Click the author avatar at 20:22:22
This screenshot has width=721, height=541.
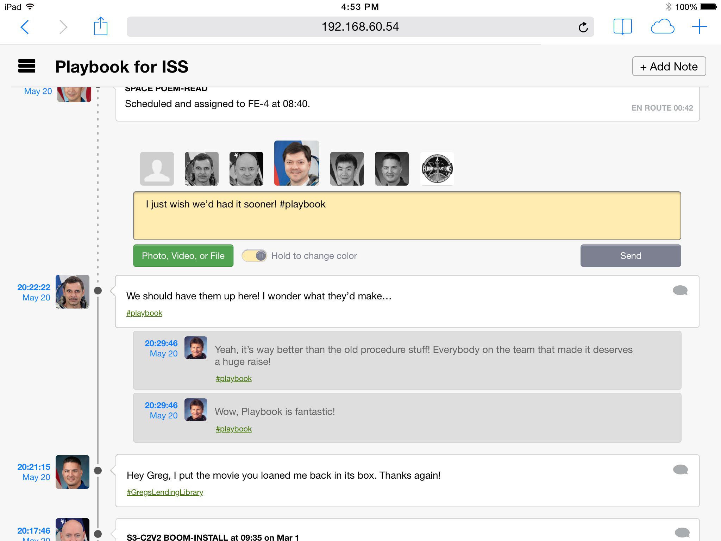coord(73,292)
